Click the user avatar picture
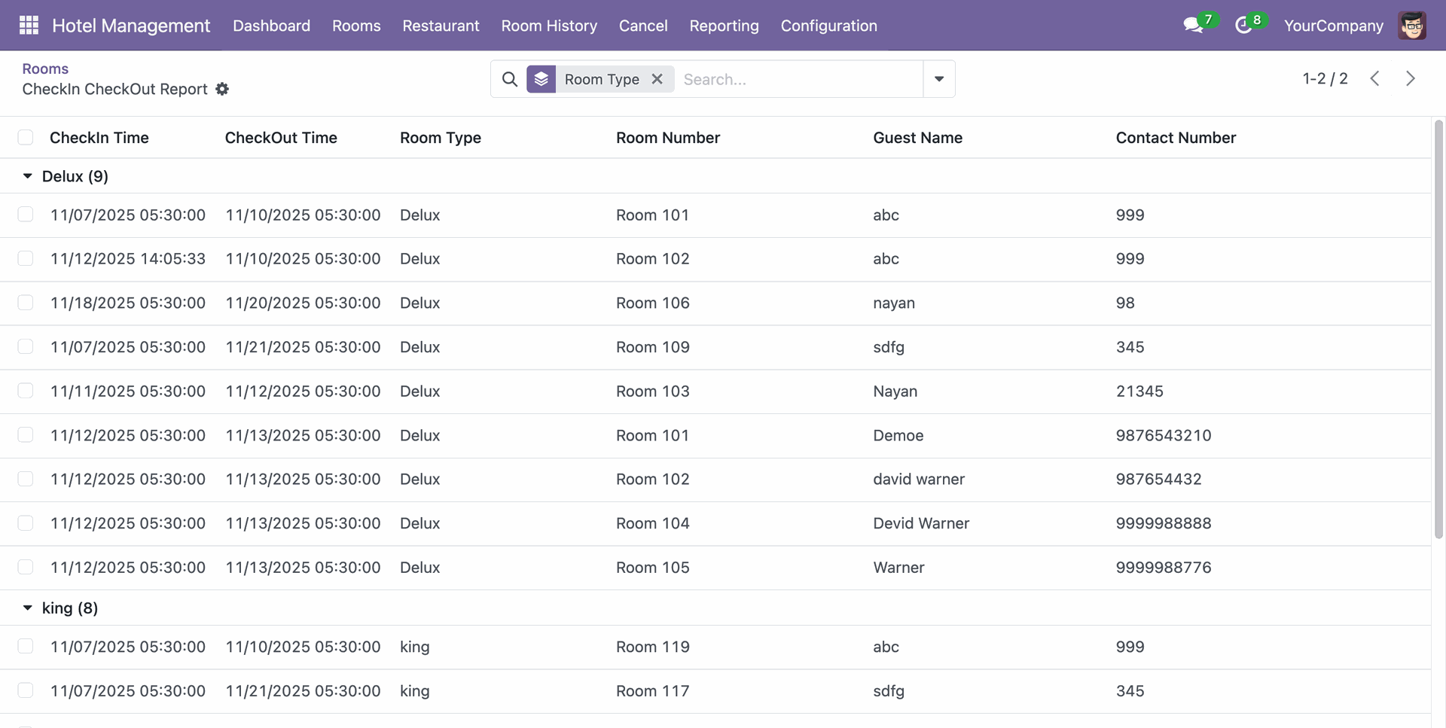1446x728 pixels. (1412, 26)
